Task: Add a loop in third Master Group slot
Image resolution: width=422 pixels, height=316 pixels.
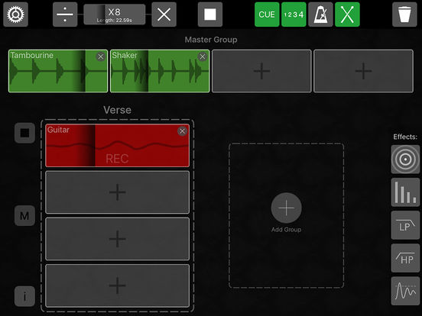Action: point(261,71)
